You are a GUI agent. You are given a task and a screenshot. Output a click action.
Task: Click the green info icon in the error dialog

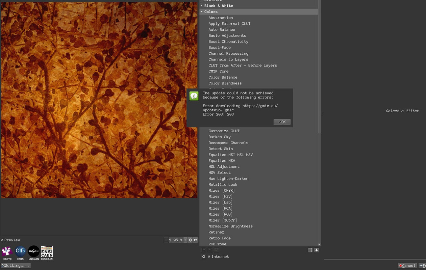click(194, 96)
